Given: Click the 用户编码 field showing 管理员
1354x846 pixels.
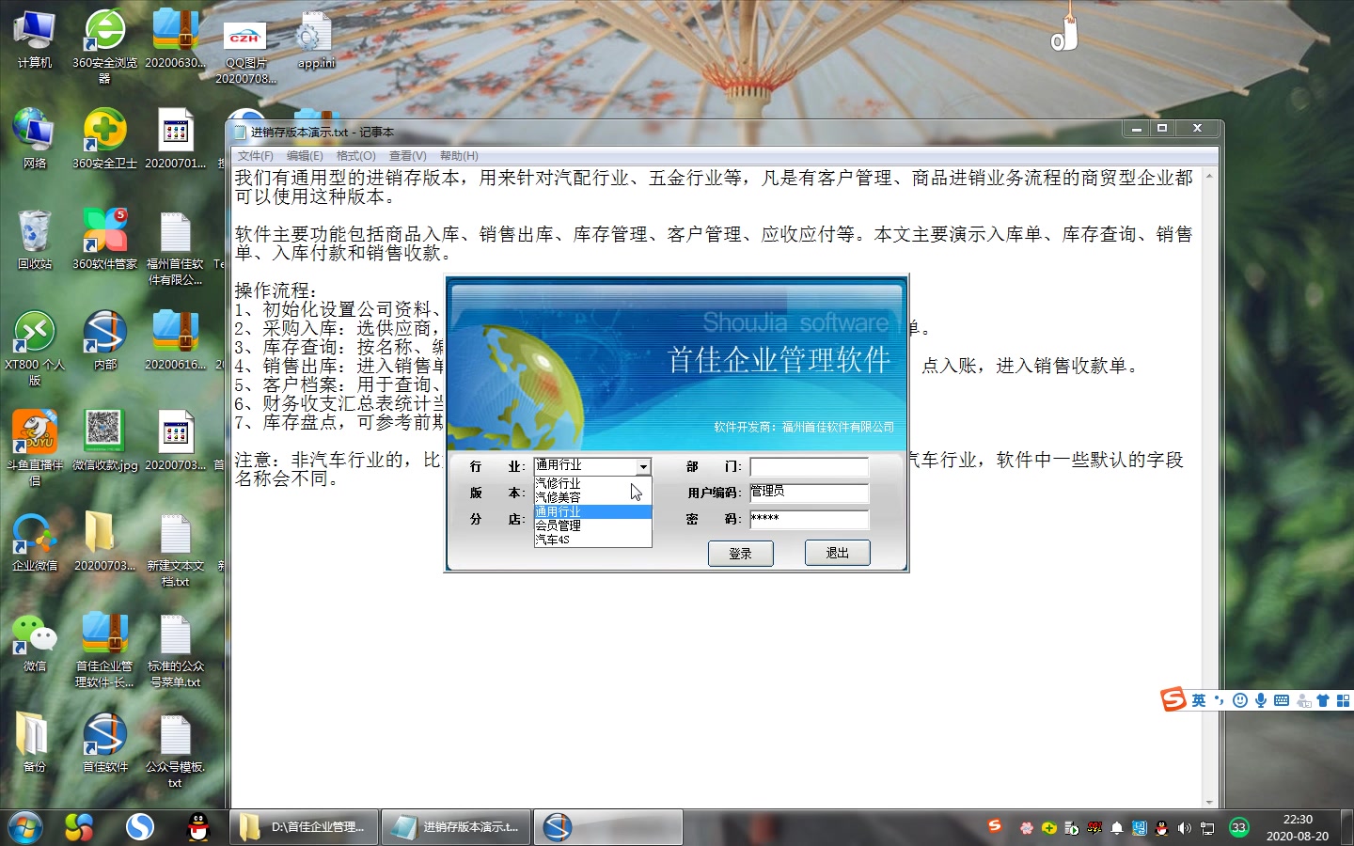Looking at the screenshot, I should (x=809, y=493).
